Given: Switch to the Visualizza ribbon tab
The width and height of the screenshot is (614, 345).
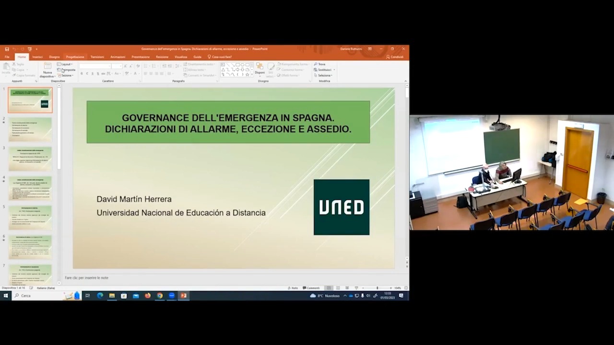Looking at the screenshot, I should (x=181, y=57).
